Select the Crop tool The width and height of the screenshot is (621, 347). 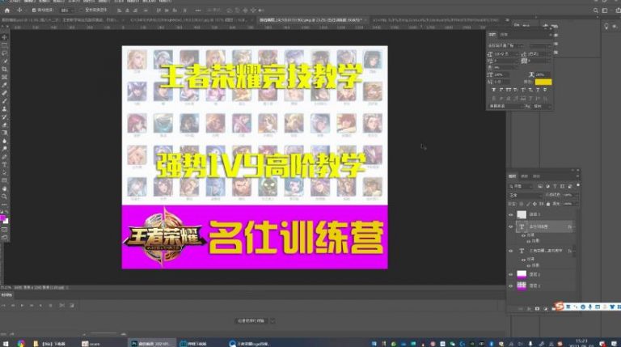(x=4, y=69)
